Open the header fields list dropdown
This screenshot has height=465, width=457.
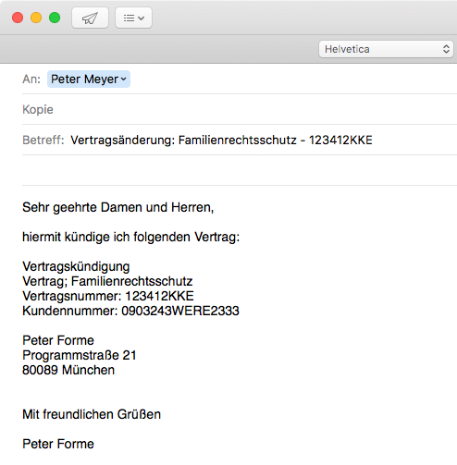click(133, 18)
